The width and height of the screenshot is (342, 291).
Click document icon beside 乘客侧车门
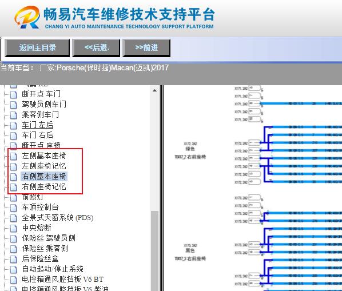14,115
